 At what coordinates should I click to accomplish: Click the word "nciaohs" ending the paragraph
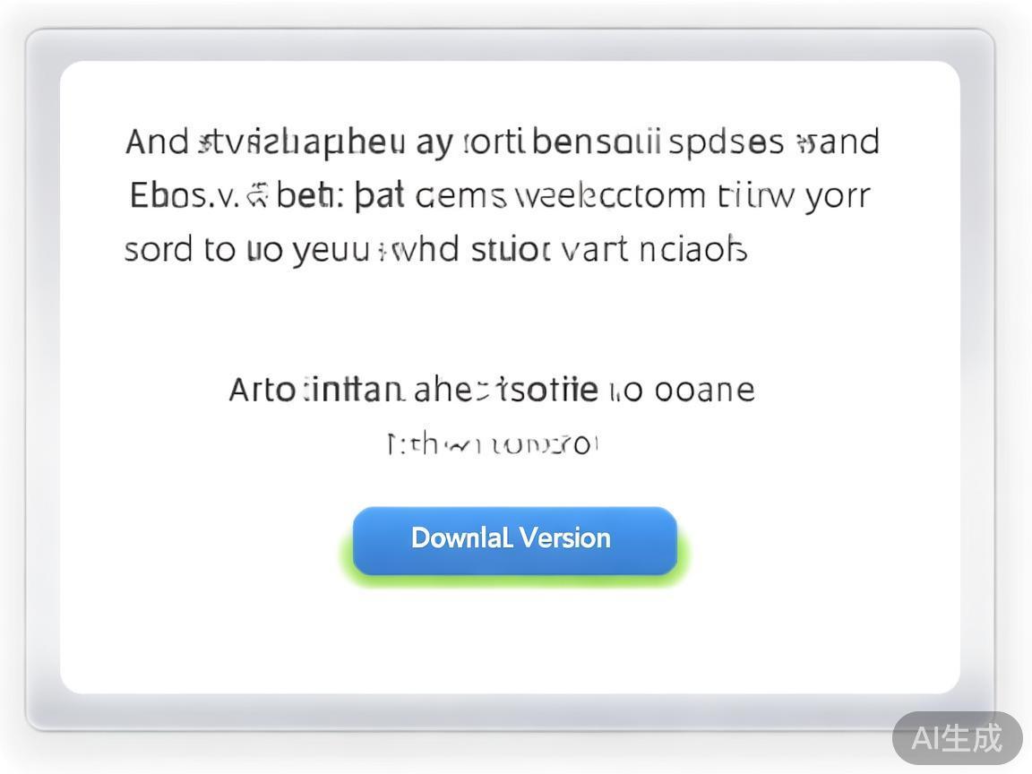pos(693,249)
